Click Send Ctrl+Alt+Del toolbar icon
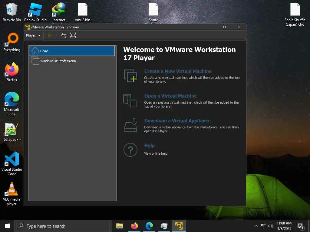The image size is (310, 232). click(x=64, y=36)
